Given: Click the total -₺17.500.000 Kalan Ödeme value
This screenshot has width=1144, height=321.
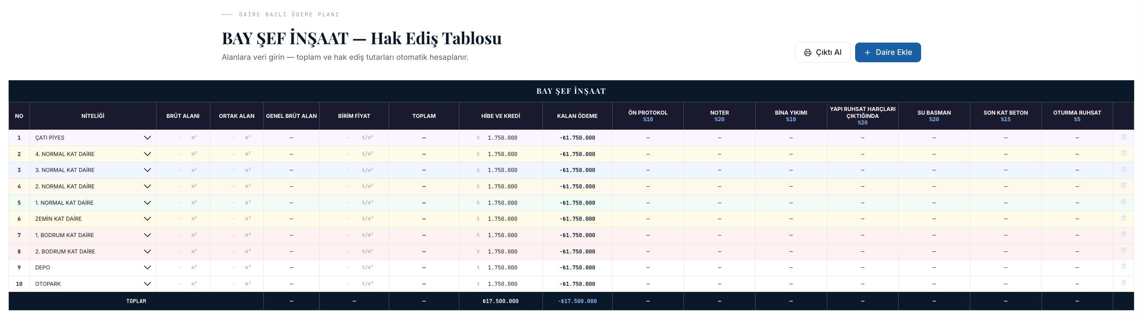Looking at the screenshot, I should [577, 301].
